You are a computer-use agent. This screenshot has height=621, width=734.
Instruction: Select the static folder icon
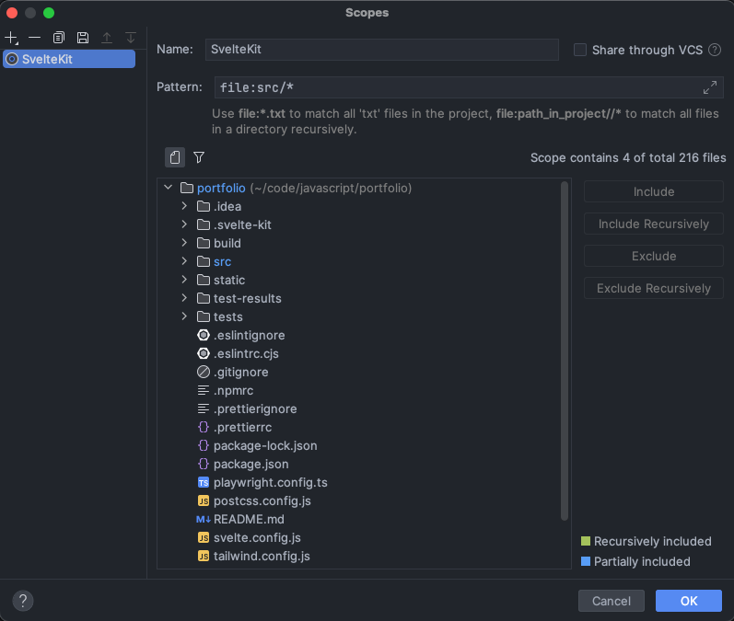tap(204, 280)
